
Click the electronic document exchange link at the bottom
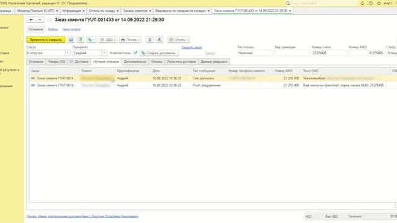(x=83, y=216)
